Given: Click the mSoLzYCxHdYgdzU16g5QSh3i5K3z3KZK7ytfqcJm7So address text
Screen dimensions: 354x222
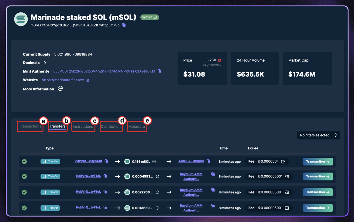Looking at the screenshot, I should (x=75, y=25).
